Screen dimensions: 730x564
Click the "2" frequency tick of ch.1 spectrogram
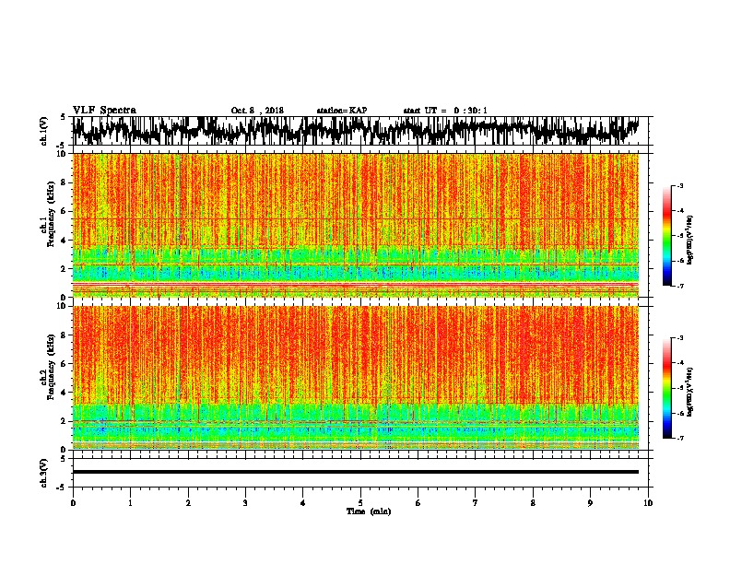click(x=64, y=269)
